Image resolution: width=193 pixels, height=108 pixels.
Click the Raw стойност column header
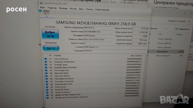pyautogui.click(x=136, y=55)
